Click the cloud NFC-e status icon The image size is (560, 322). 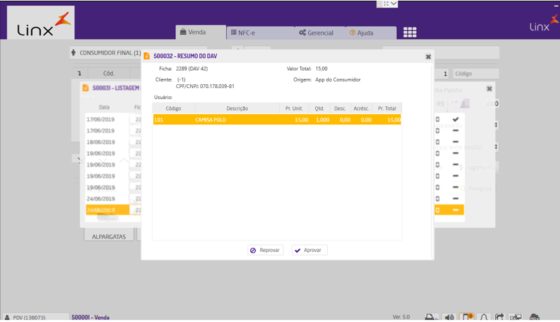click(x=535, y=317)
